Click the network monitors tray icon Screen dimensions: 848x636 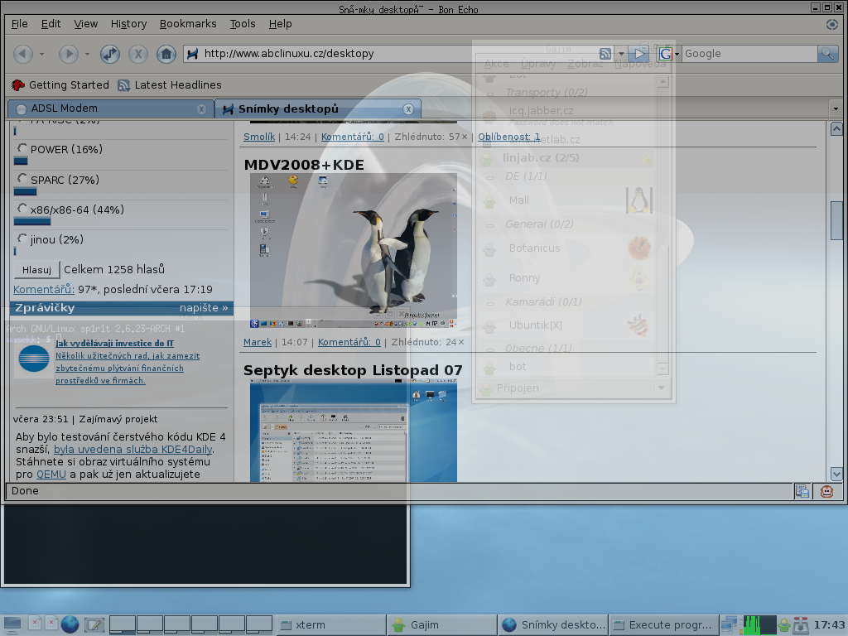click(729, 625)
